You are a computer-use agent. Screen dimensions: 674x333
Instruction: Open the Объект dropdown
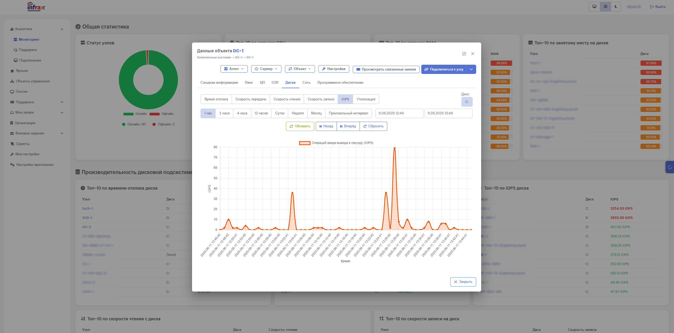coord(300,69)
